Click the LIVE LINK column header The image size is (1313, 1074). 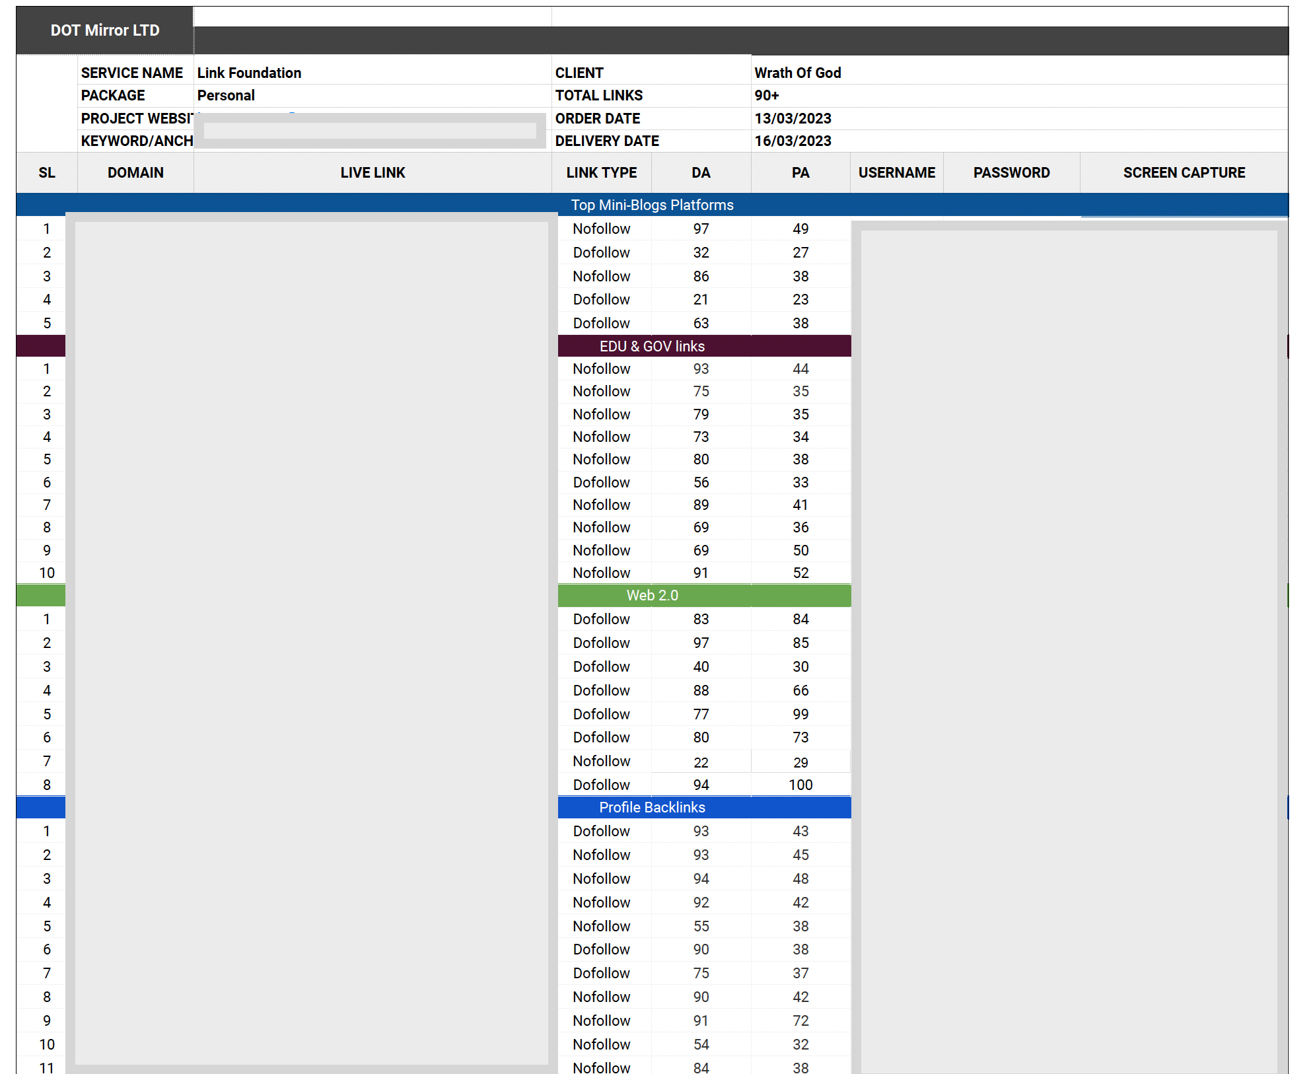[373, 172]
